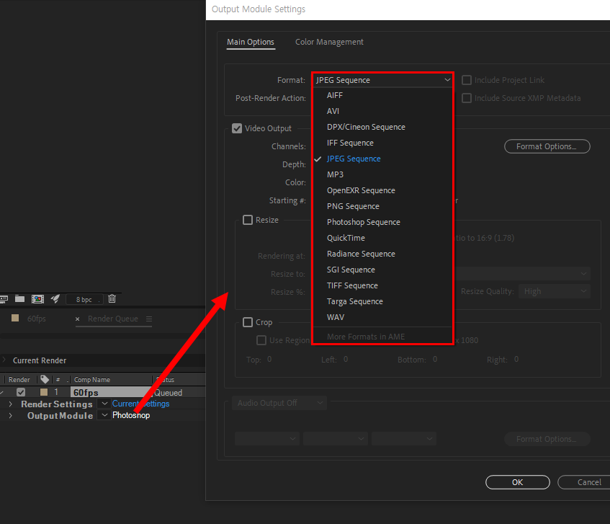Click the 8 bpc color depth indicator
Screen dimensions: 610x524
pos(83,298)
